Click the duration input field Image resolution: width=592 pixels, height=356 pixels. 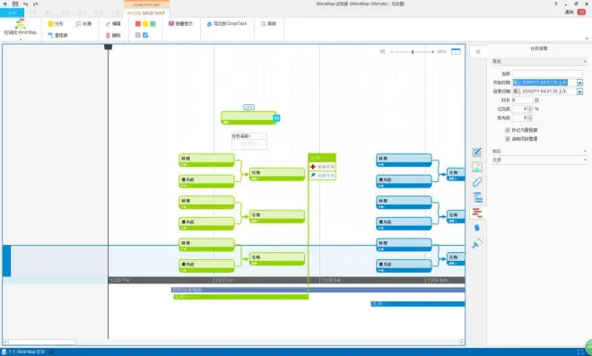point(522,100)
